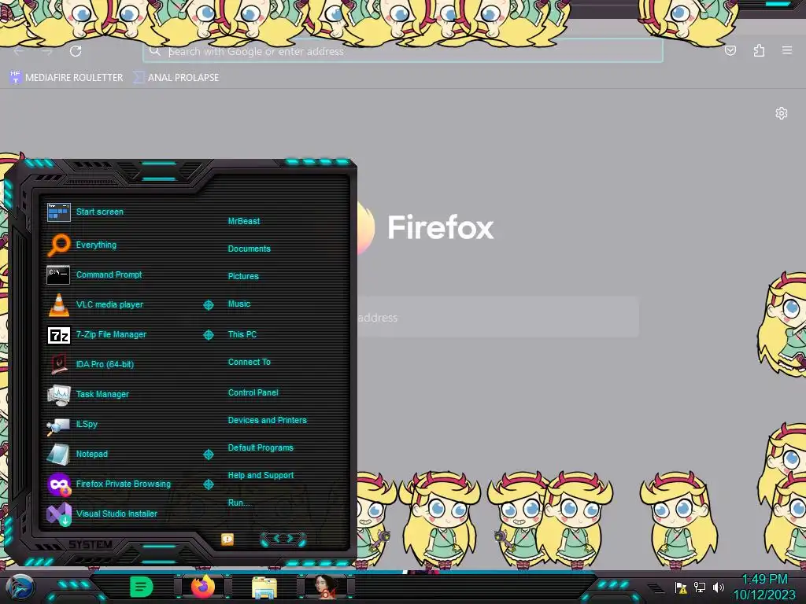Expand VLC media player jump list arrow

click(x=208, y=305)
